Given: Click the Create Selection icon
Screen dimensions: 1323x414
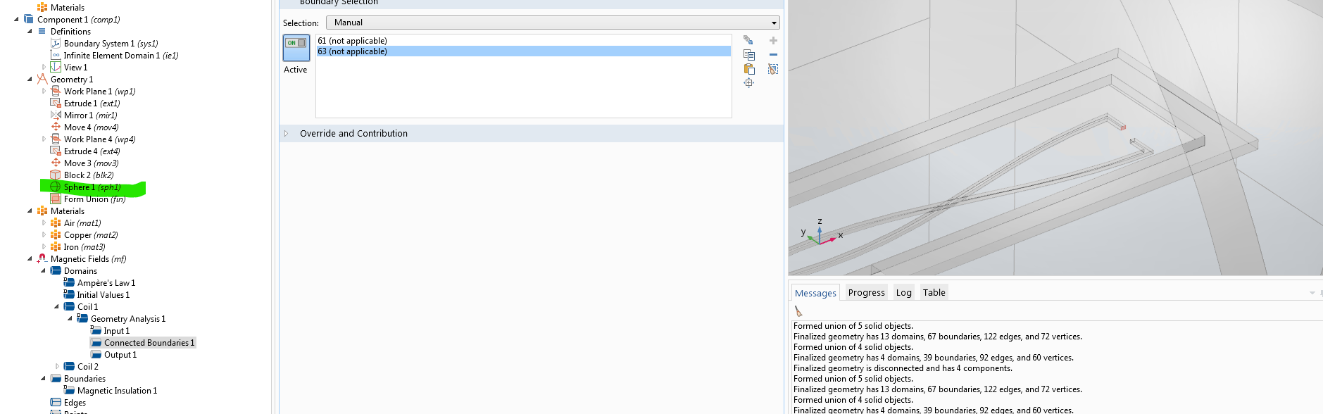Looking at the screenshot, I should click(748, 41).
